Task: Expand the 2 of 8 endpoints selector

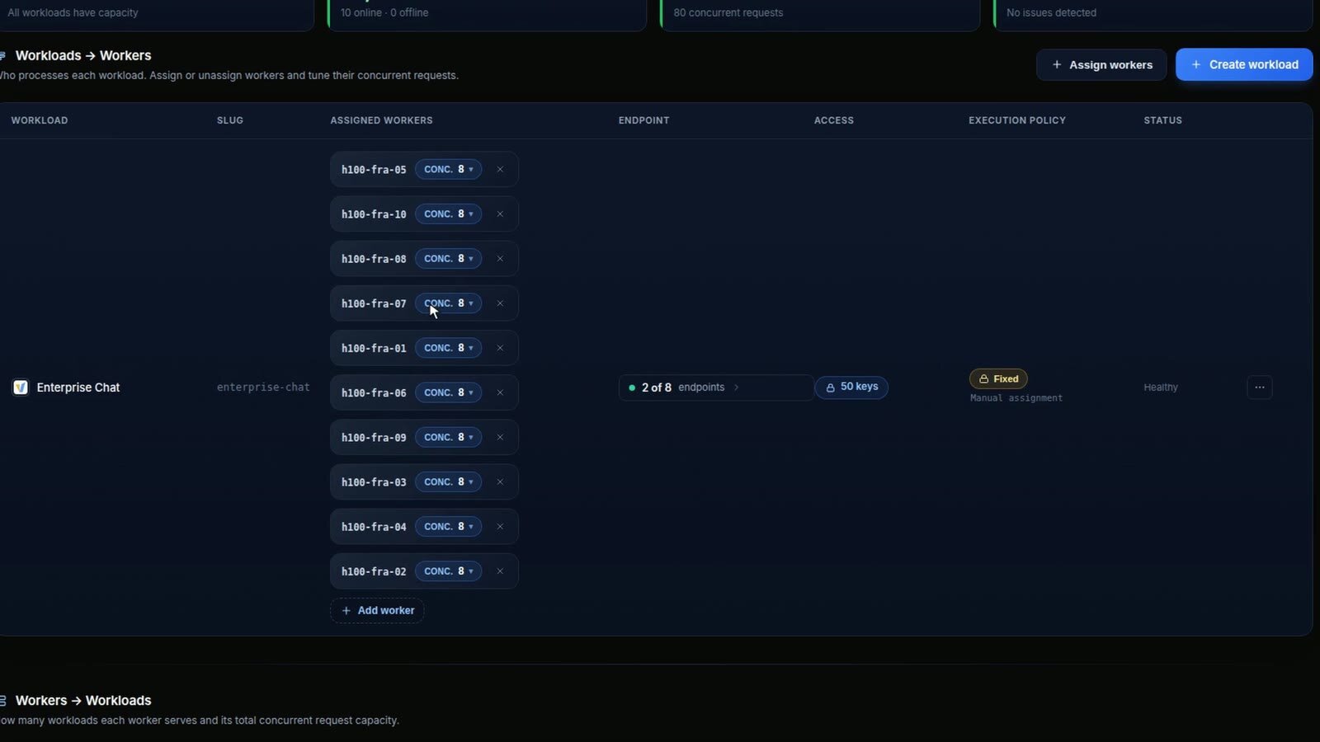Action: click(x=716, y=387)
